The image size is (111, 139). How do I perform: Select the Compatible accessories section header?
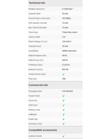pyautogui.click(x=43, y=130)
